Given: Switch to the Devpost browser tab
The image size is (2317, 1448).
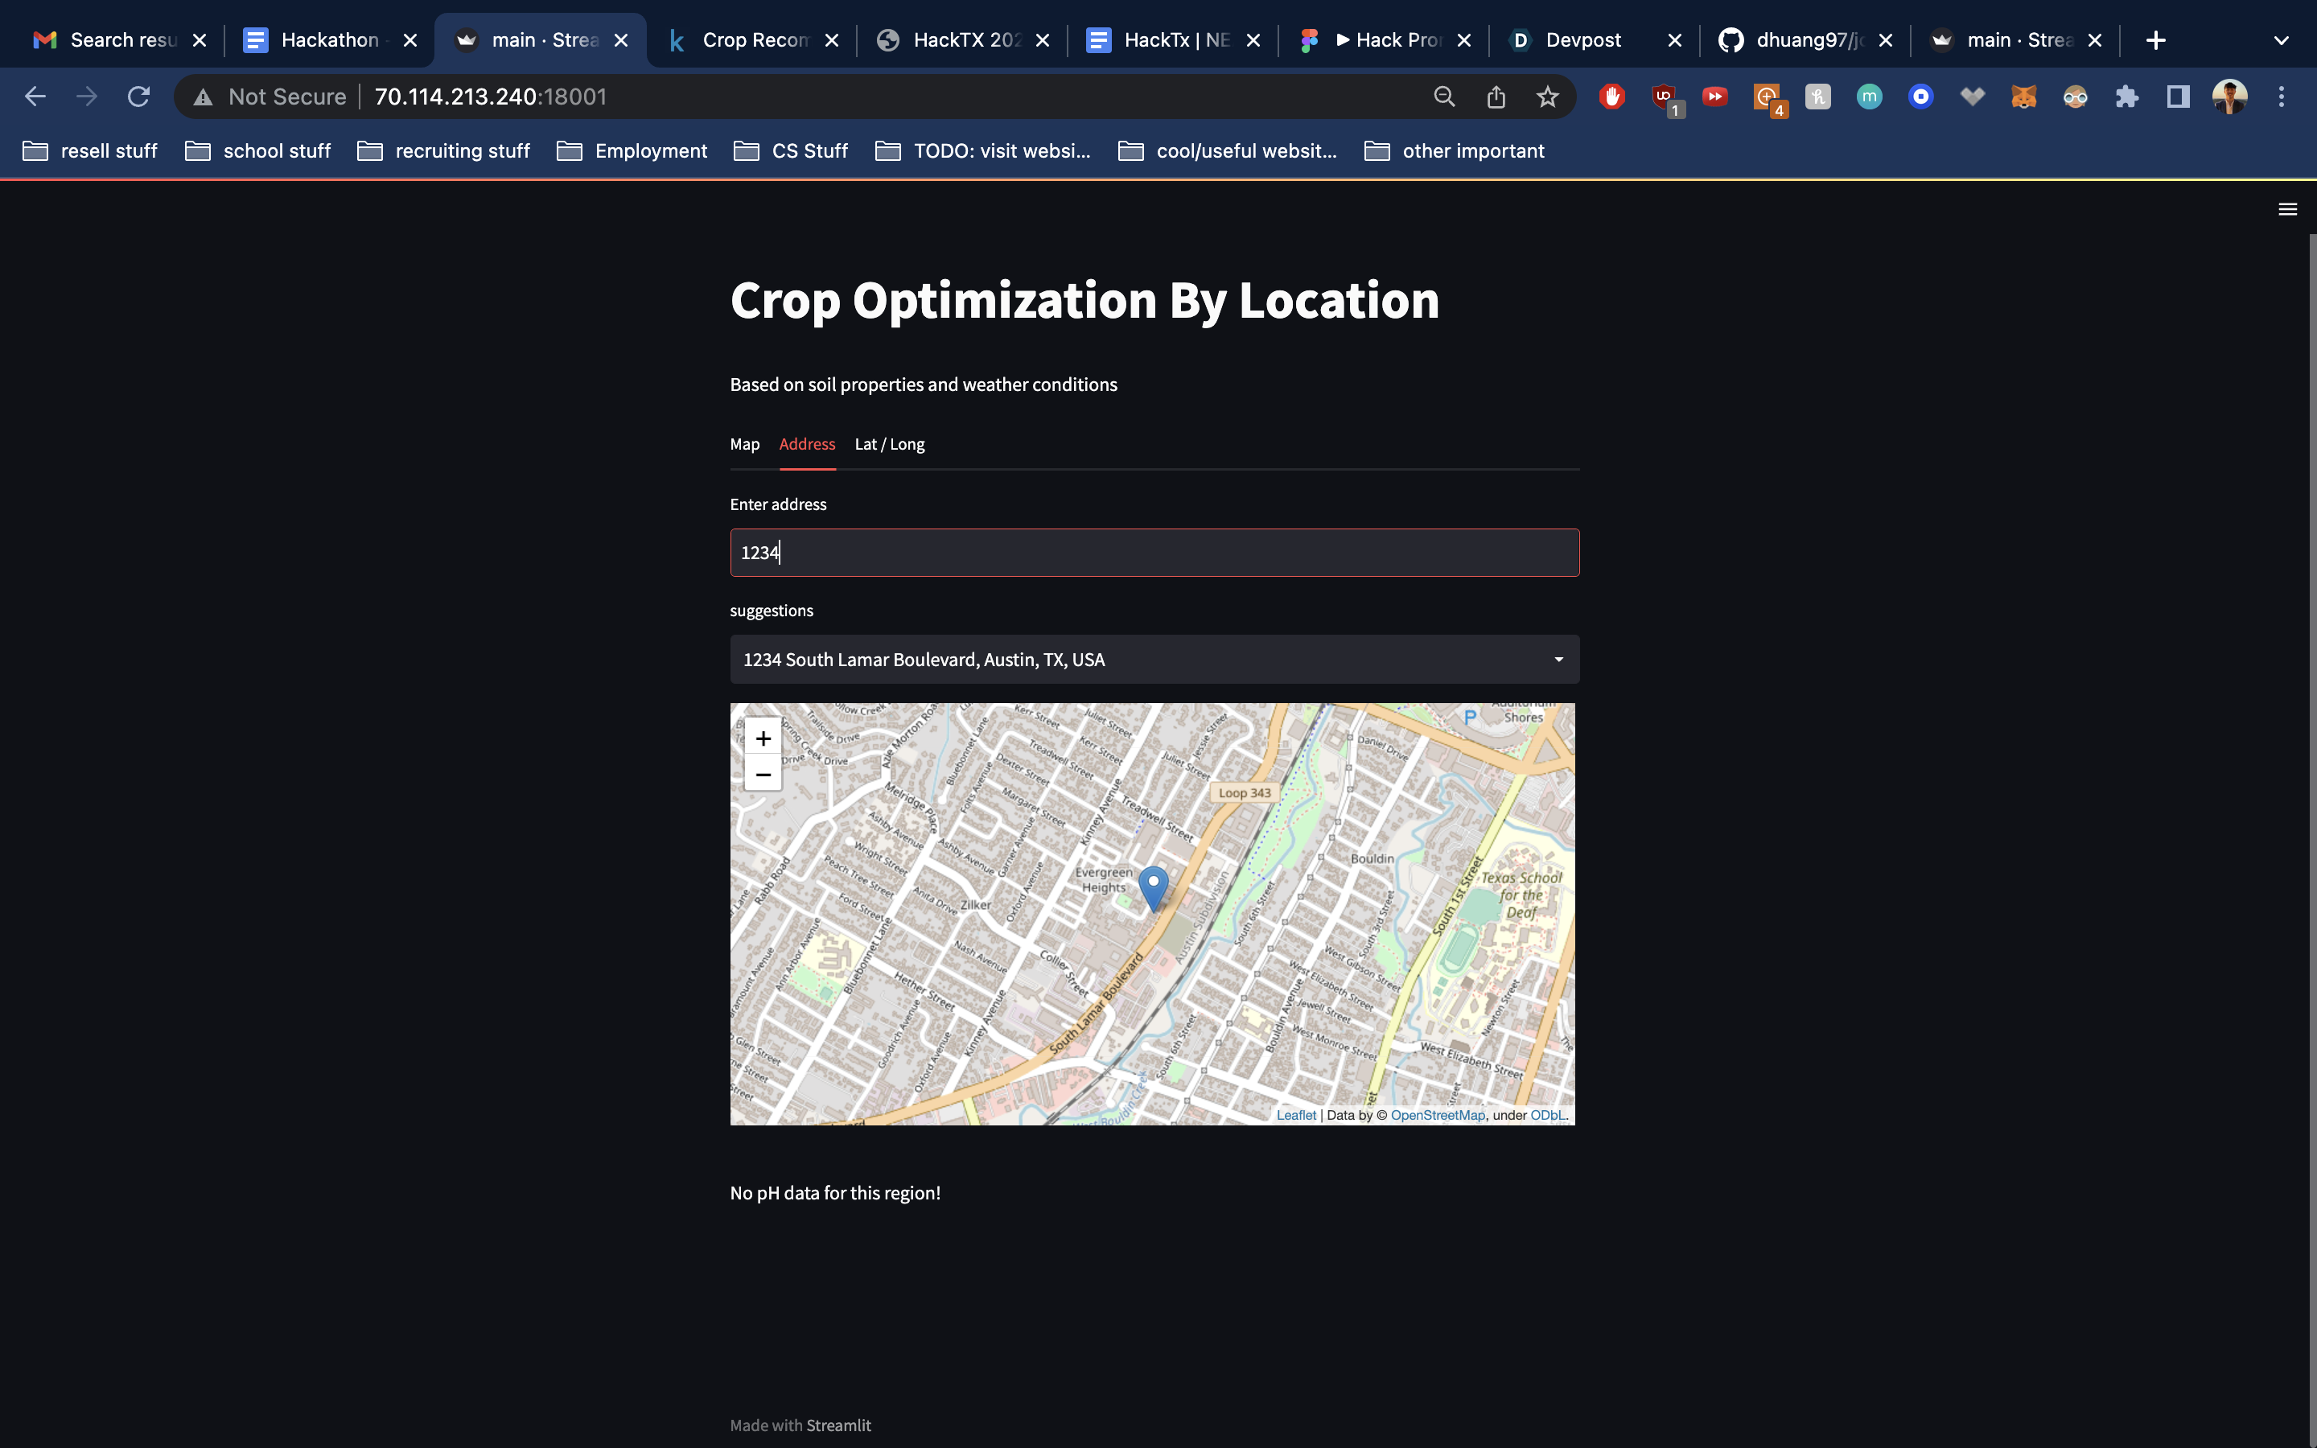Looking at the screenshot, I should pos(1582,40).
